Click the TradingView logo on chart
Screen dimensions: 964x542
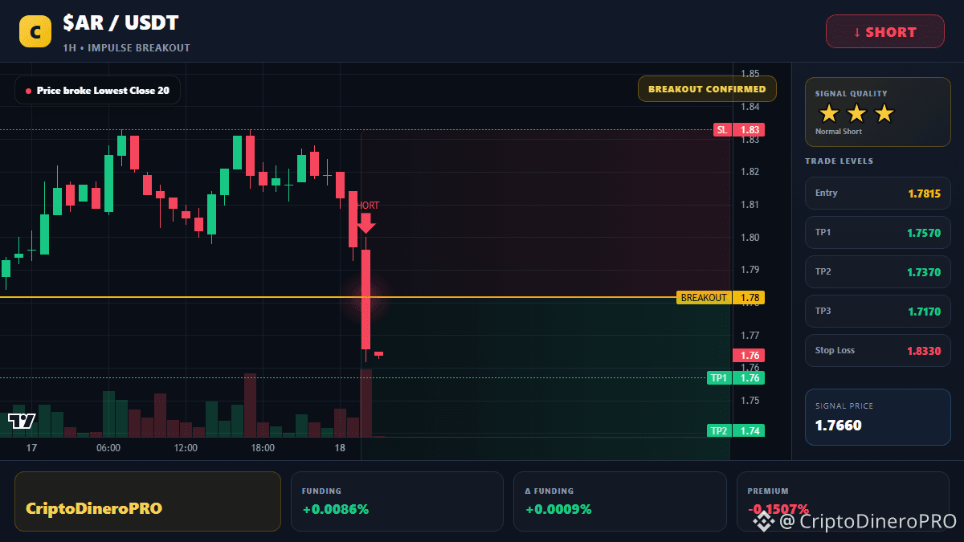click(x=22, y=421)
